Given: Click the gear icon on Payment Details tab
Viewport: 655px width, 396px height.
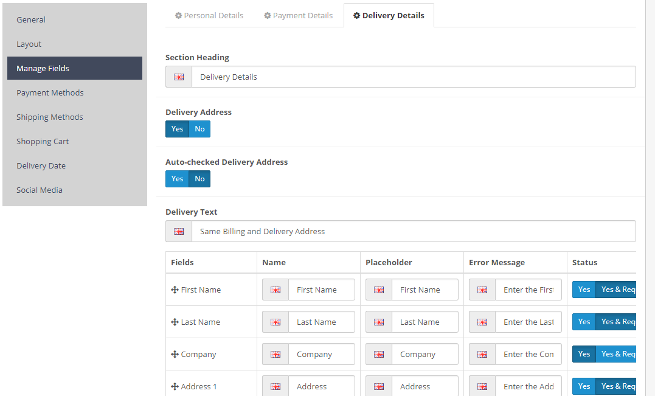Looking at the screenshot, I should pos(268,15).
